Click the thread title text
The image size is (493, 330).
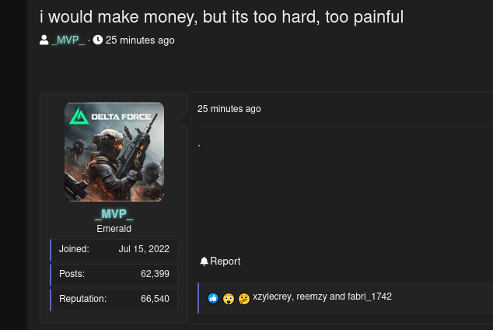[222, 16]
